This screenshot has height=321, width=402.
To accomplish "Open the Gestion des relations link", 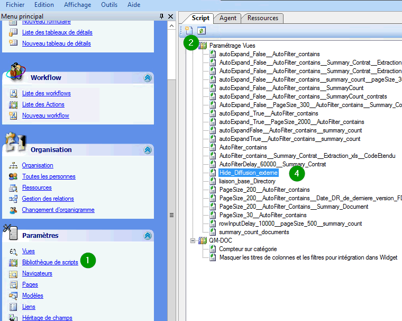I will coord(48,199).
